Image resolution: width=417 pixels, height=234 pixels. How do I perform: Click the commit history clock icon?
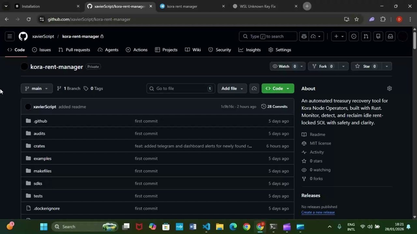[264, 107]
